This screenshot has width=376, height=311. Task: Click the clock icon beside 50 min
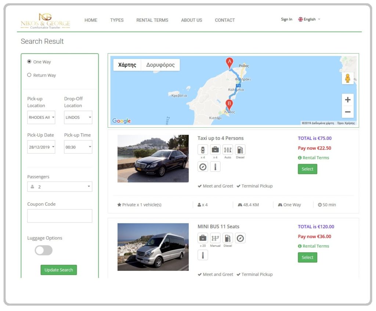(320, 205)
